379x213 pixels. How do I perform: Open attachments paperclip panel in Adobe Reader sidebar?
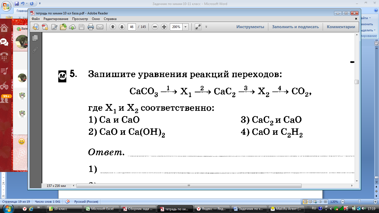pyautogui.click(x=35, y=50)
